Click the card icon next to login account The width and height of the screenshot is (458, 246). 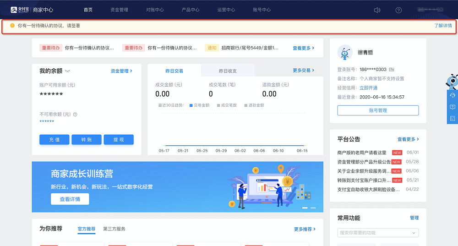(392, 70)
